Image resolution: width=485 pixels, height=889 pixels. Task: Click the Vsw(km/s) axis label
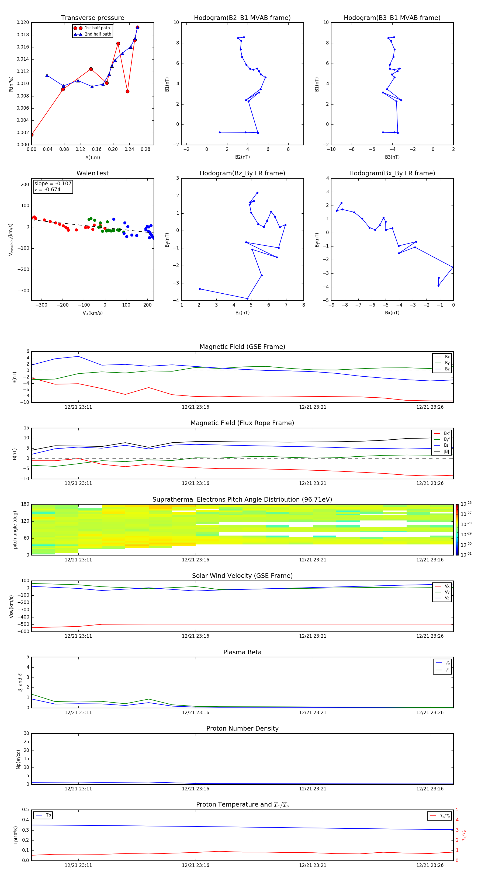11,606
